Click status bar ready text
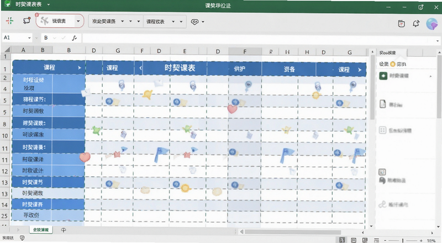442x243 pixels. [x=8, y=238]
